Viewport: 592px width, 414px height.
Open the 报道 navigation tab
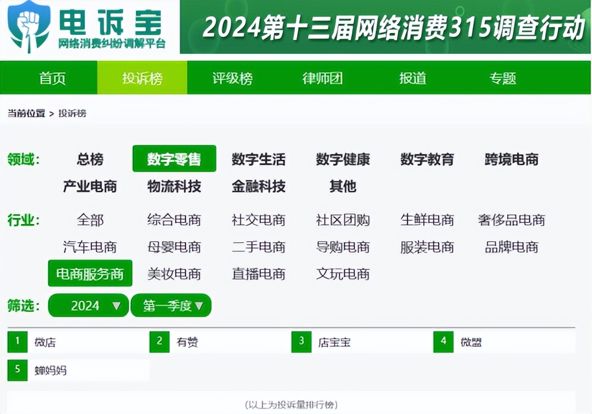click(412, 78)
